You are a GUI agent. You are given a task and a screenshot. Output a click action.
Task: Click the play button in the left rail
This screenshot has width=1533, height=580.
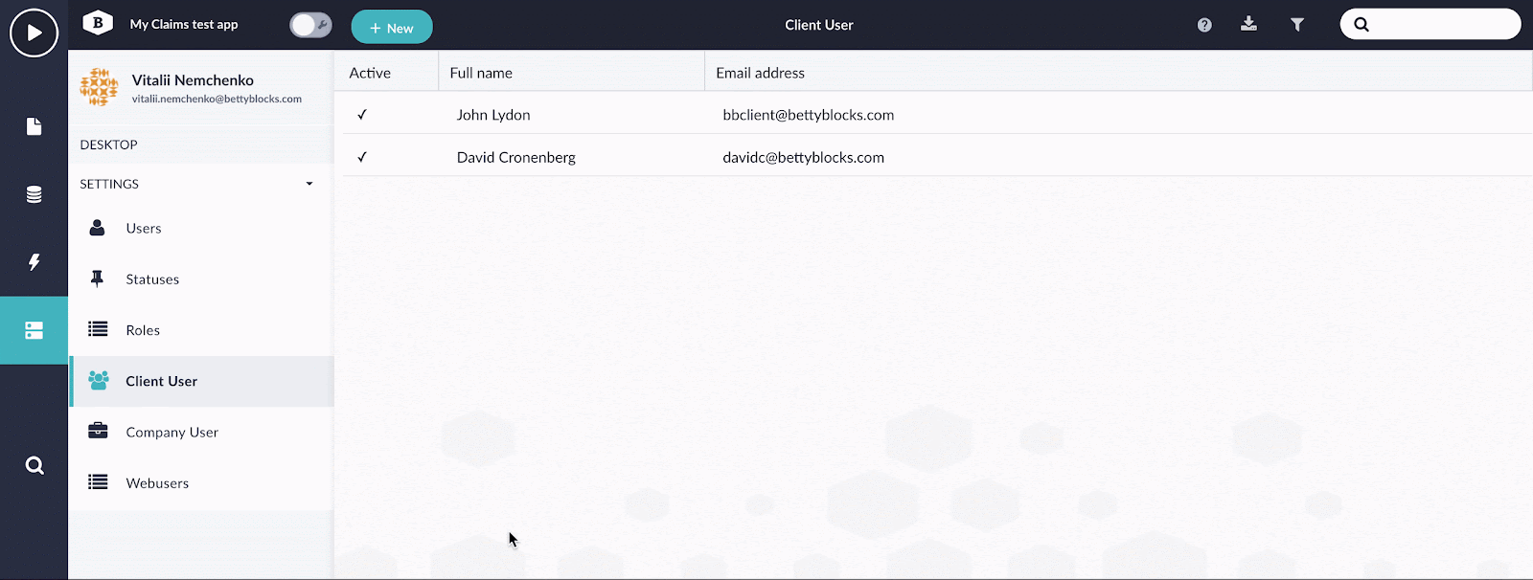34,33
